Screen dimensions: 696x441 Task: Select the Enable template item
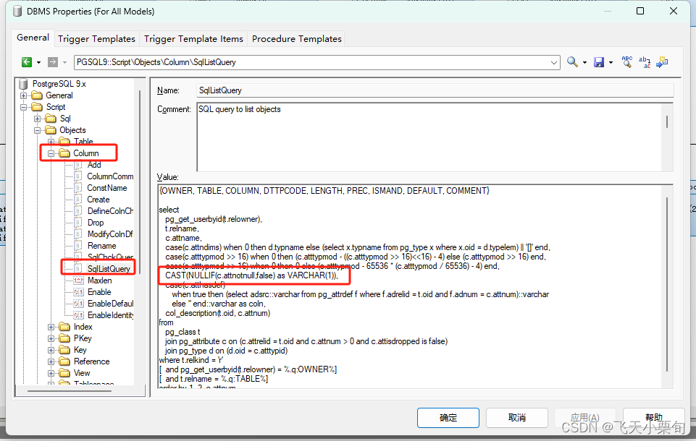(99, 291)
